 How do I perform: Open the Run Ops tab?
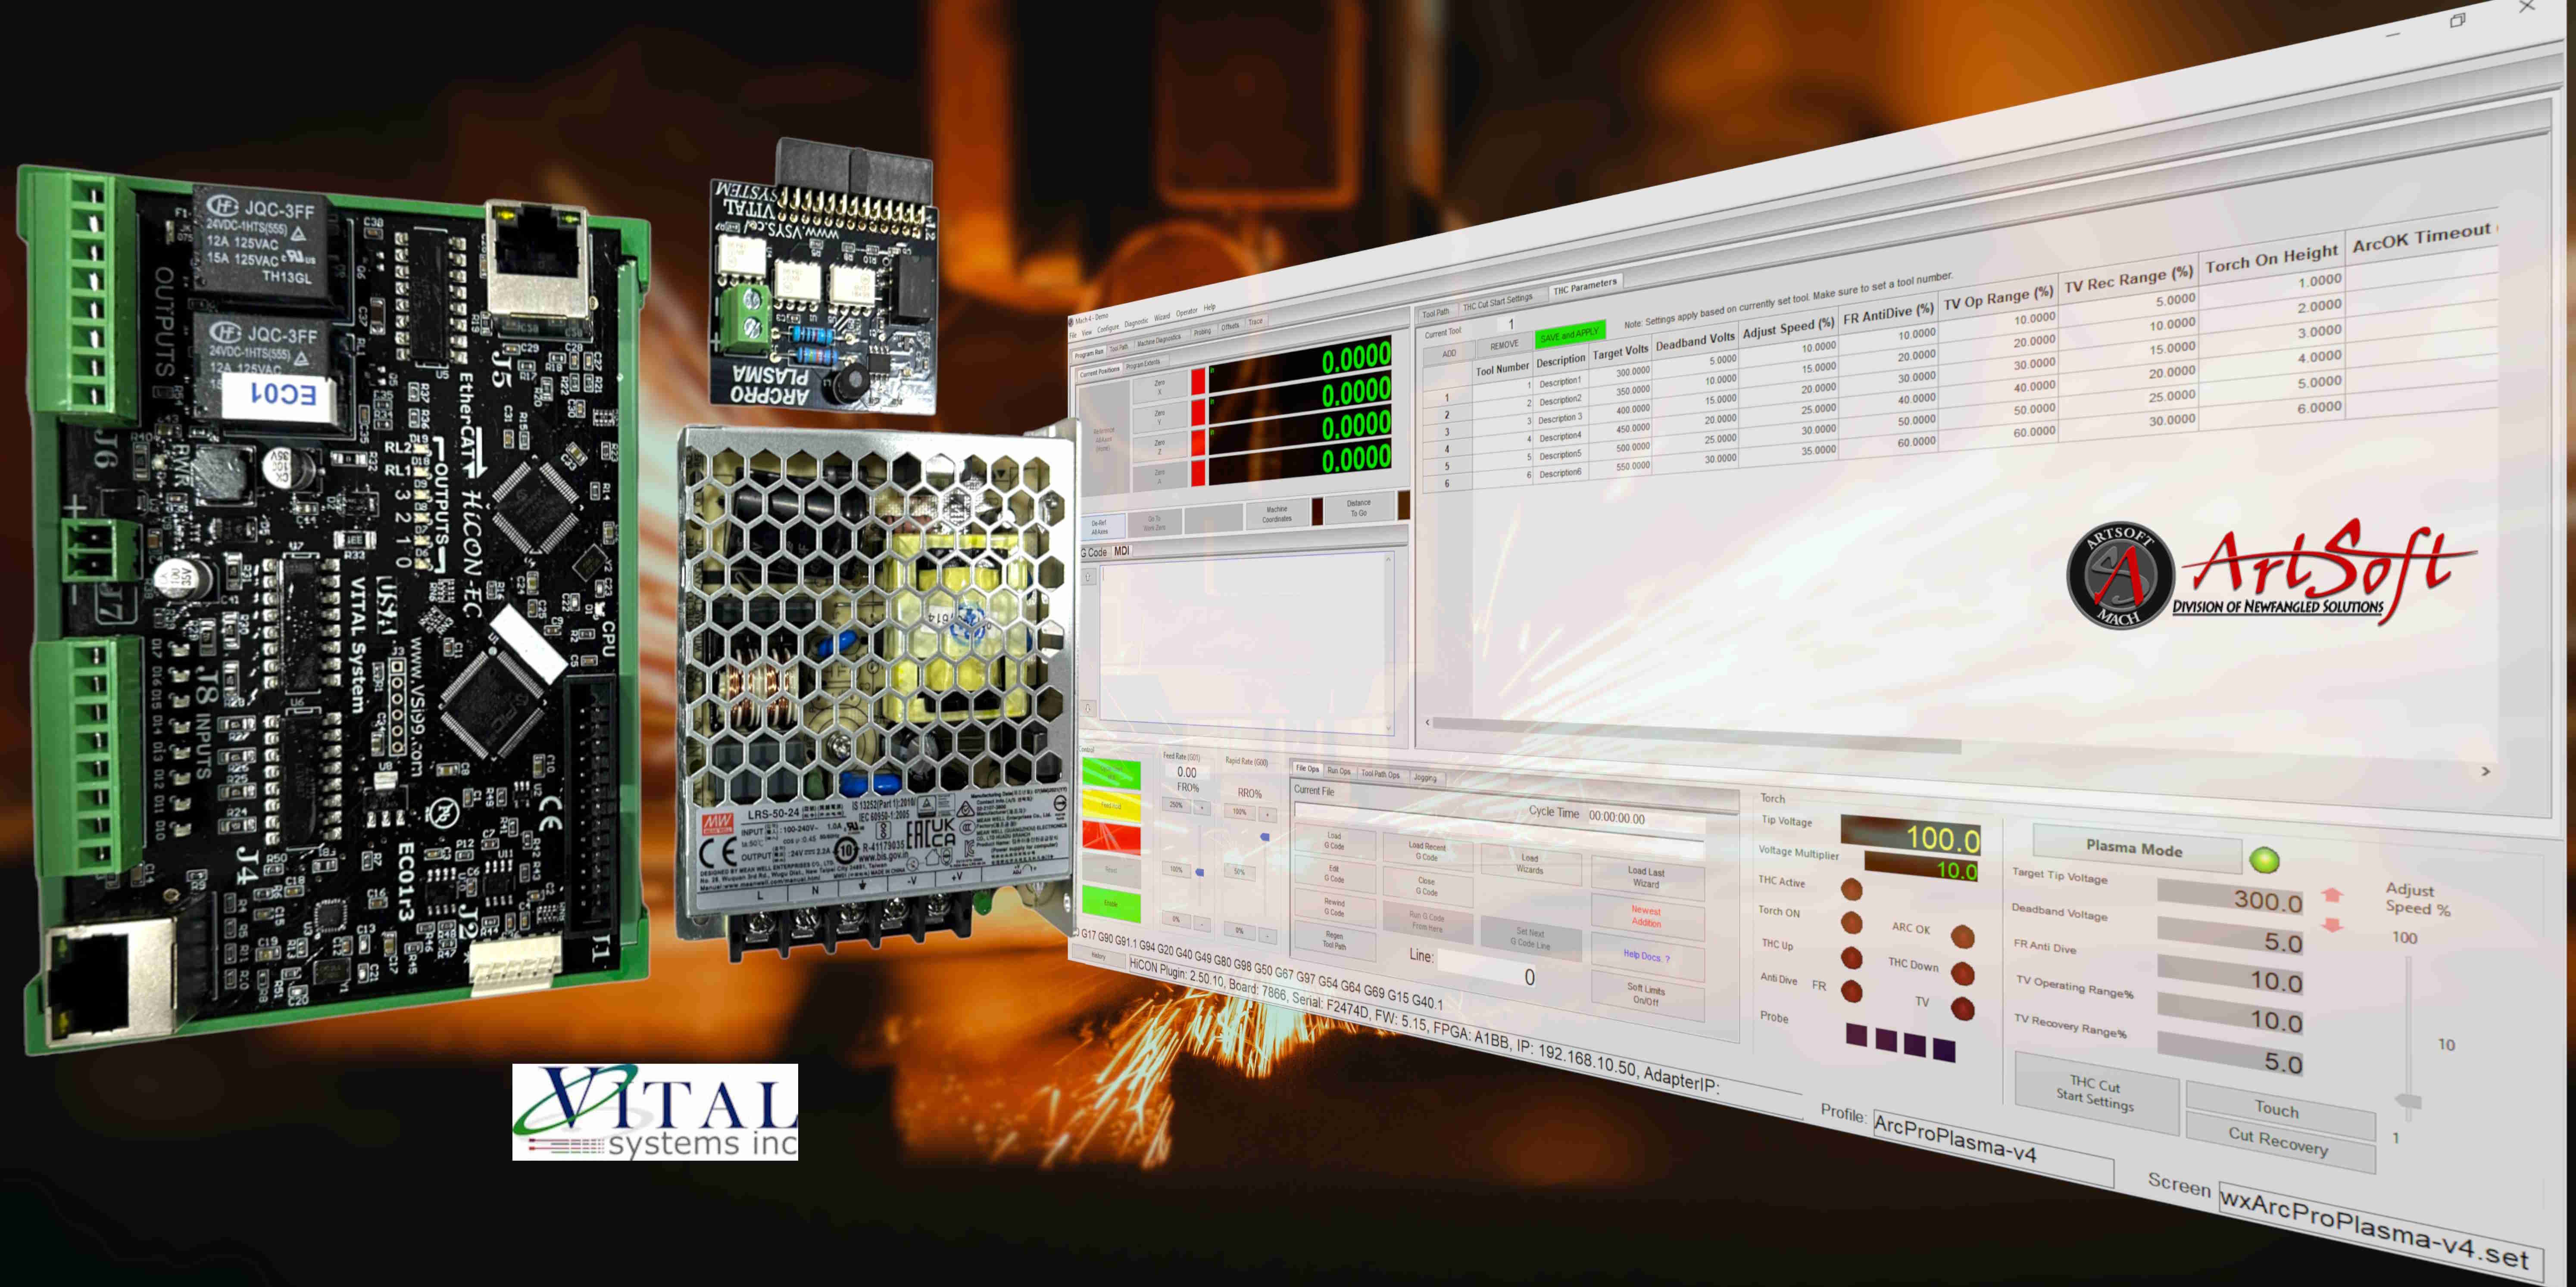coord(1338,771)
